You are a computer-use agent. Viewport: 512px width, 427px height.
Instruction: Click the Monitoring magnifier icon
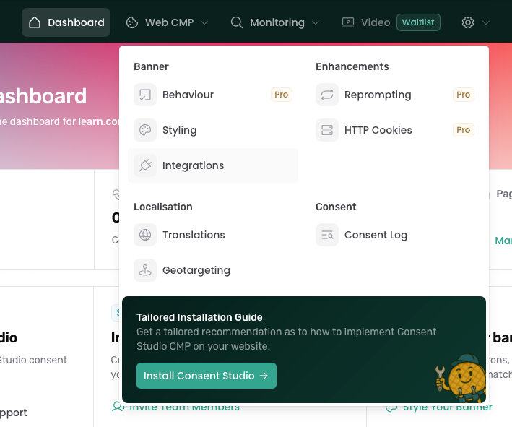pos(237,22)
